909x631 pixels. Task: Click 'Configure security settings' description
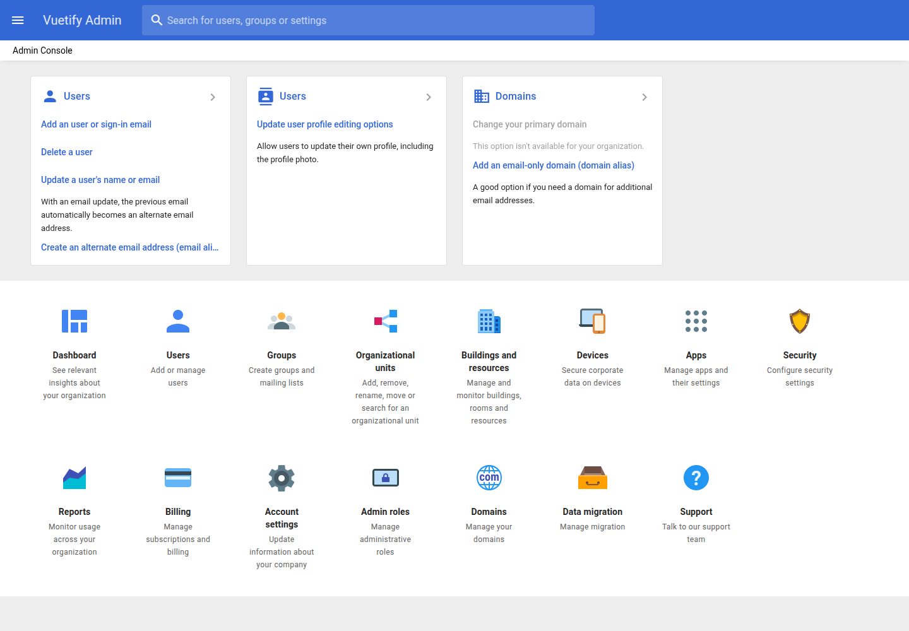[x=800, y=377]
